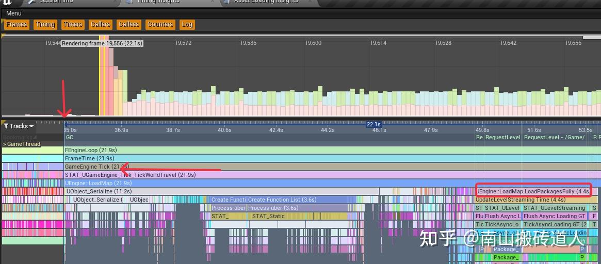Toggle the Frames panel view
The width and height of the screenshot is (601, 264).
(x=17, y=25)
